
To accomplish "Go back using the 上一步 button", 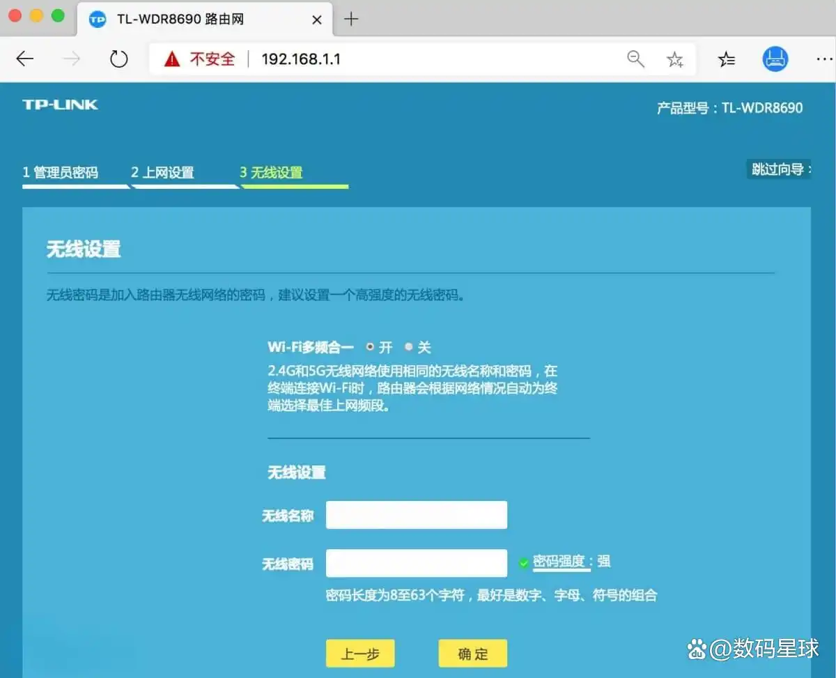I will pos(360,654).
